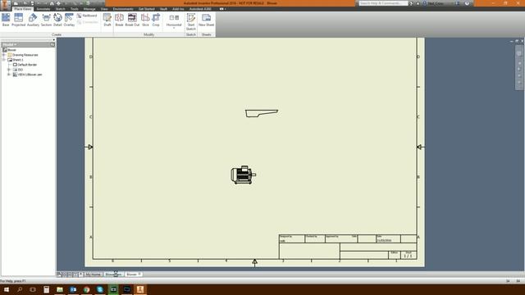Collapse the Sheet:1 tree node
This screenshot has width=525, height=295.
pos(4,60)
